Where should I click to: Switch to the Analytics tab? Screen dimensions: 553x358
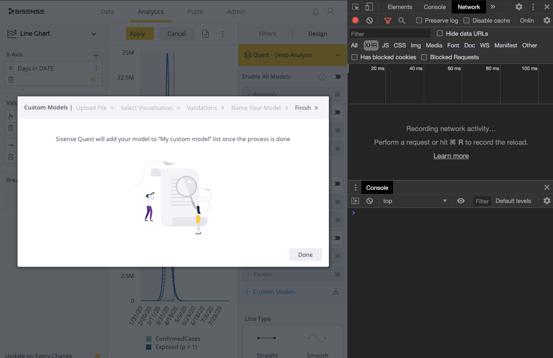coord(151,12)
